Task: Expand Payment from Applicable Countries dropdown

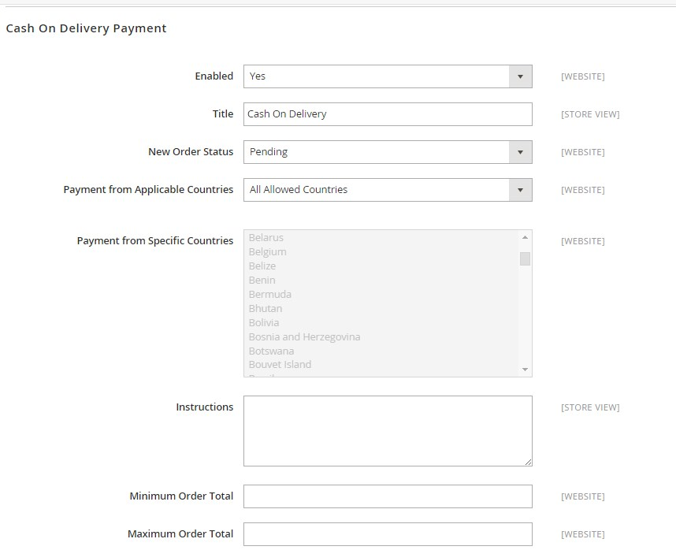Action: click(x=388, y=190)
